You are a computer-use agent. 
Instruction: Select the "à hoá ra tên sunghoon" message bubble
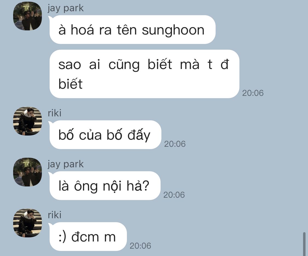(133, 30)
